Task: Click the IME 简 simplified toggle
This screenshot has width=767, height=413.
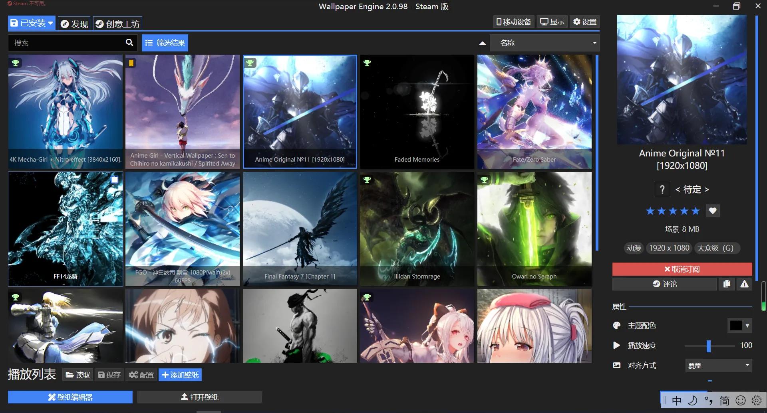Action: pyautogui.click(x=725, y=401)
